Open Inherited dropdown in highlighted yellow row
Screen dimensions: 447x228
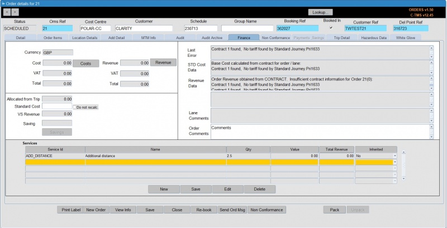pos(395,162)
